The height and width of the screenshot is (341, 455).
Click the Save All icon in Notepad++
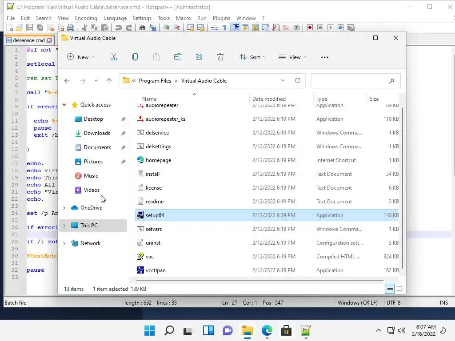point(40,28)
